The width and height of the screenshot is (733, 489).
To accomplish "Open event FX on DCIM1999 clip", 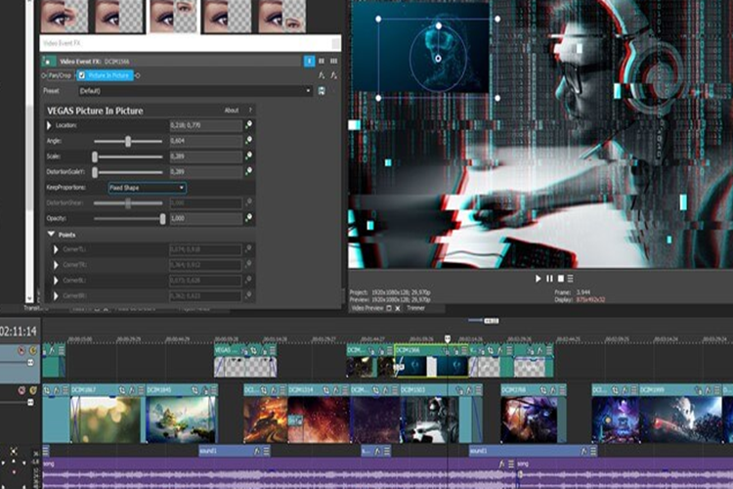I will [708, 390].
